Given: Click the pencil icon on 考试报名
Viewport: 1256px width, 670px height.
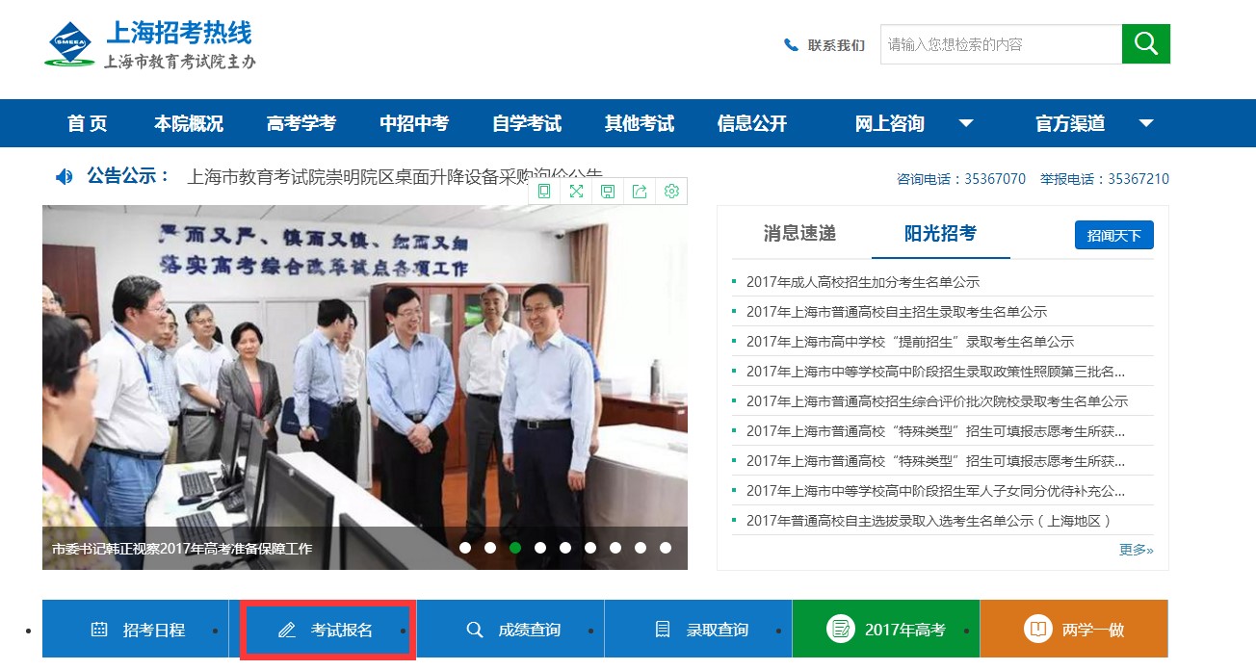Looking at the screenshot, I should point(287,630).
